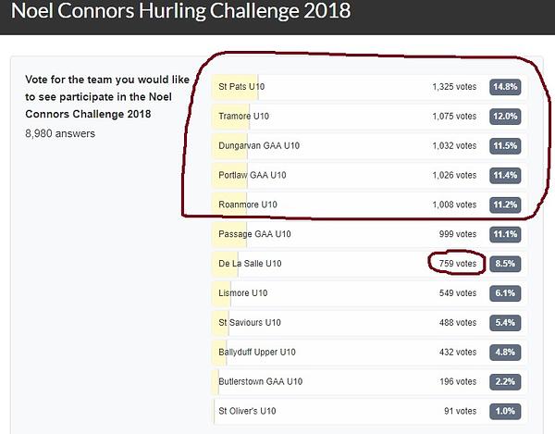Select the Tramore U10 result row
This screenshot has width=555, height=434.
pos(369,116)
